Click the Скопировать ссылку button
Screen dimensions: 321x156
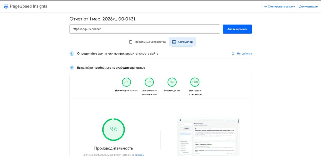click(279, 6)
